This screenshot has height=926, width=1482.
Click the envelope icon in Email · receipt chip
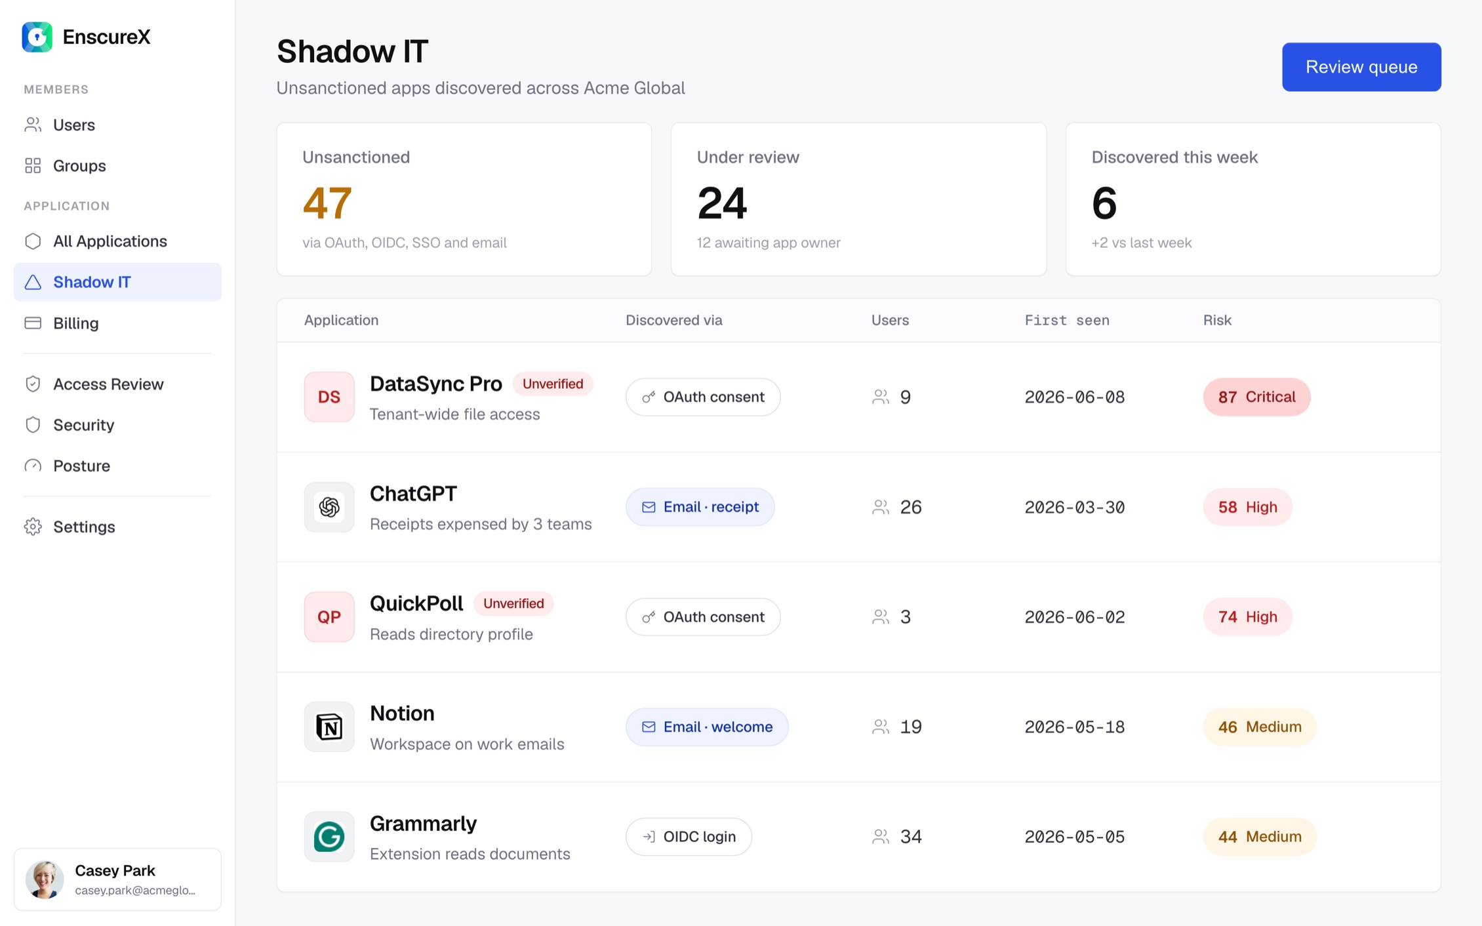point(649,507)
